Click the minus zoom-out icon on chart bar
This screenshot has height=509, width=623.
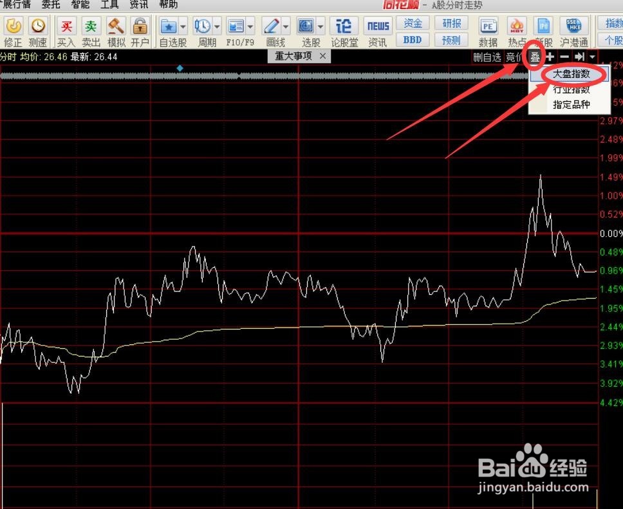coord(564,57)
